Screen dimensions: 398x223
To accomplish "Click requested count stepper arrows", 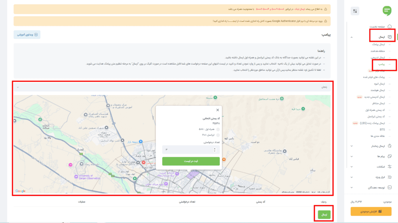I will tap(215, 150).
